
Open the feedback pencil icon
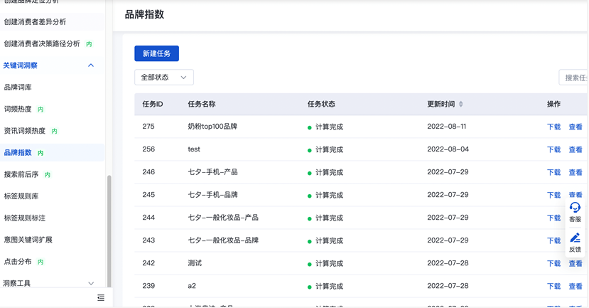point(575,238)
